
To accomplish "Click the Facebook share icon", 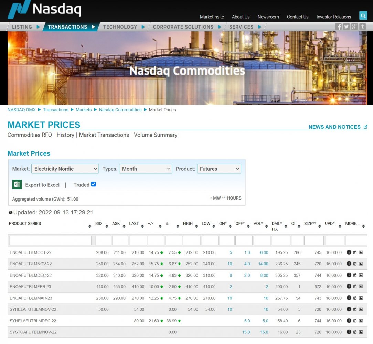I will pos(339,26).
